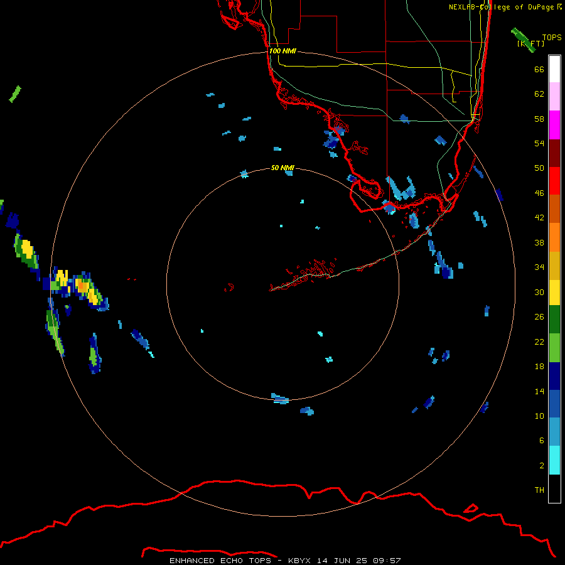Click the legend value "66"

pyautogui.click(x=539, y=69)
